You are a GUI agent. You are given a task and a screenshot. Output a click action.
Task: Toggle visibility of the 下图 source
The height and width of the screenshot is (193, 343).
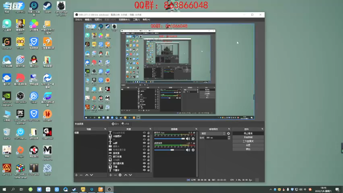pyautogui.click(x=144, y=167)
